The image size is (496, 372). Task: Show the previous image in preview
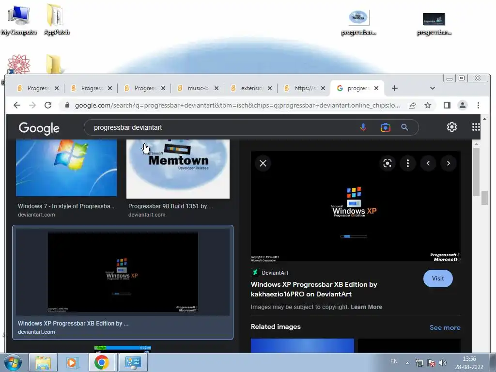[428, 163]
